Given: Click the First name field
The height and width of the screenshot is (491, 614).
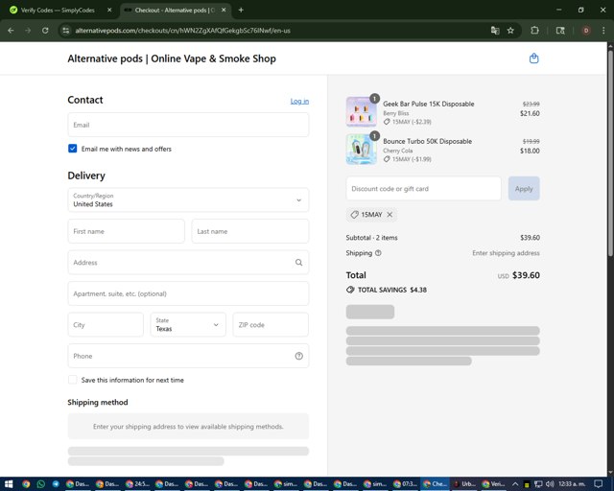Looking at the screenshot, I should pyautogui.click(x=126, y=231).
